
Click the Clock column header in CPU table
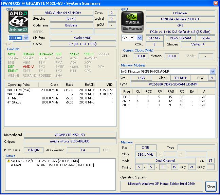49,85
